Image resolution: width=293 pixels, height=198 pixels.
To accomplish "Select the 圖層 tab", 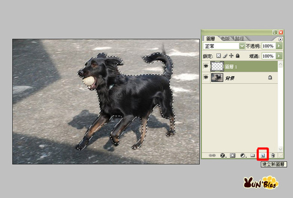I will pyautogui.click(x=210, y=39).
